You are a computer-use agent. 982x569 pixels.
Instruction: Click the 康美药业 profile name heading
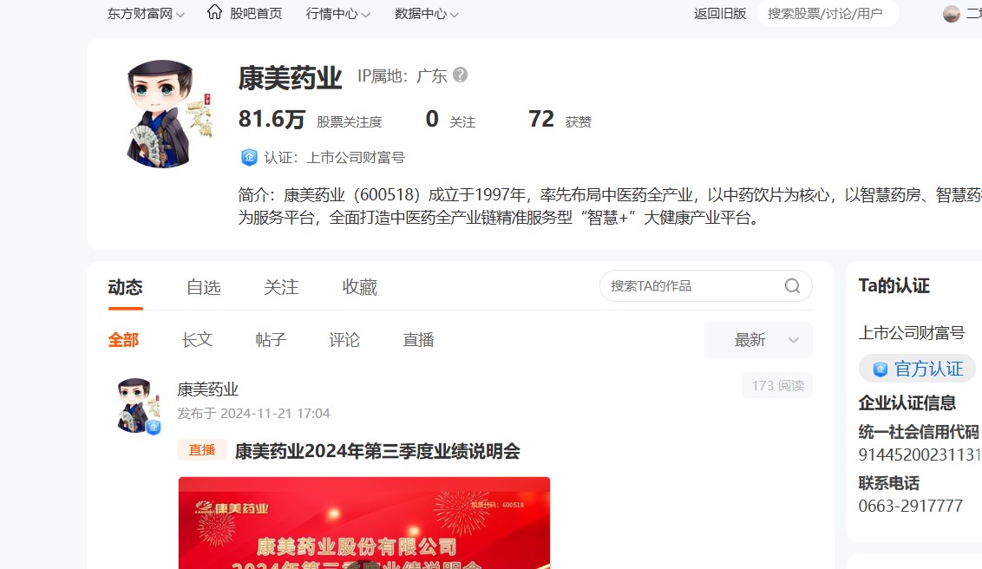(x=290, y=78)
